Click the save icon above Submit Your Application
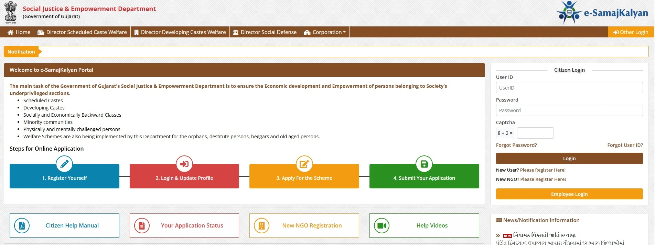655x245 pixels. pyautogui.click(x=424, y=164)
